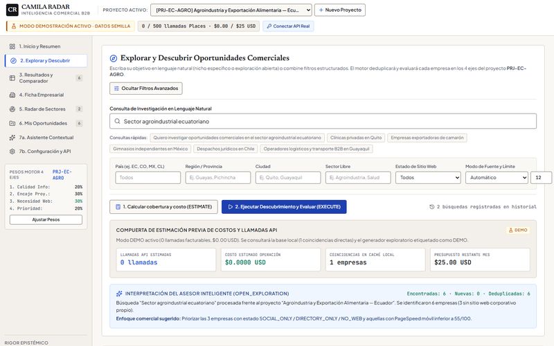Pick quick query Operadores logísticos en Guayaquil

tap(316, 149)
